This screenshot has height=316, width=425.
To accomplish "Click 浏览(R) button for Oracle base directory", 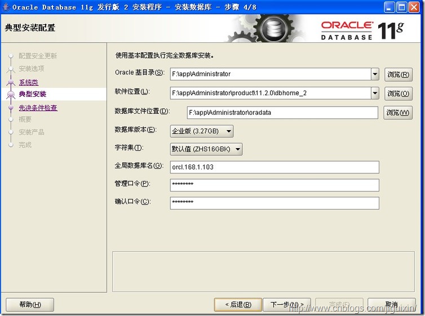I will pyautogui.click(x=398, y=74).
